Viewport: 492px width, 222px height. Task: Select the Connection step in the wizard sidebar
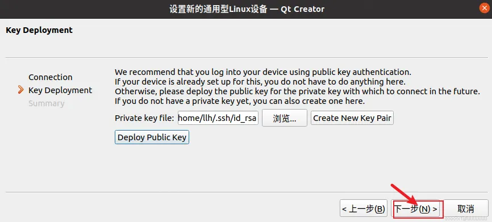(51, 77)
